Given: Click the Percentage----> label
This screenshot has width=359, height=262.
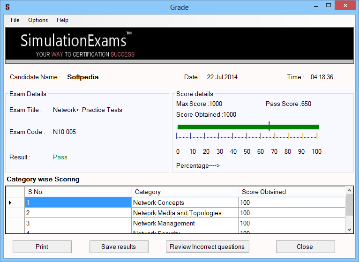Looking at the screenshot, I should pos(198,165).
